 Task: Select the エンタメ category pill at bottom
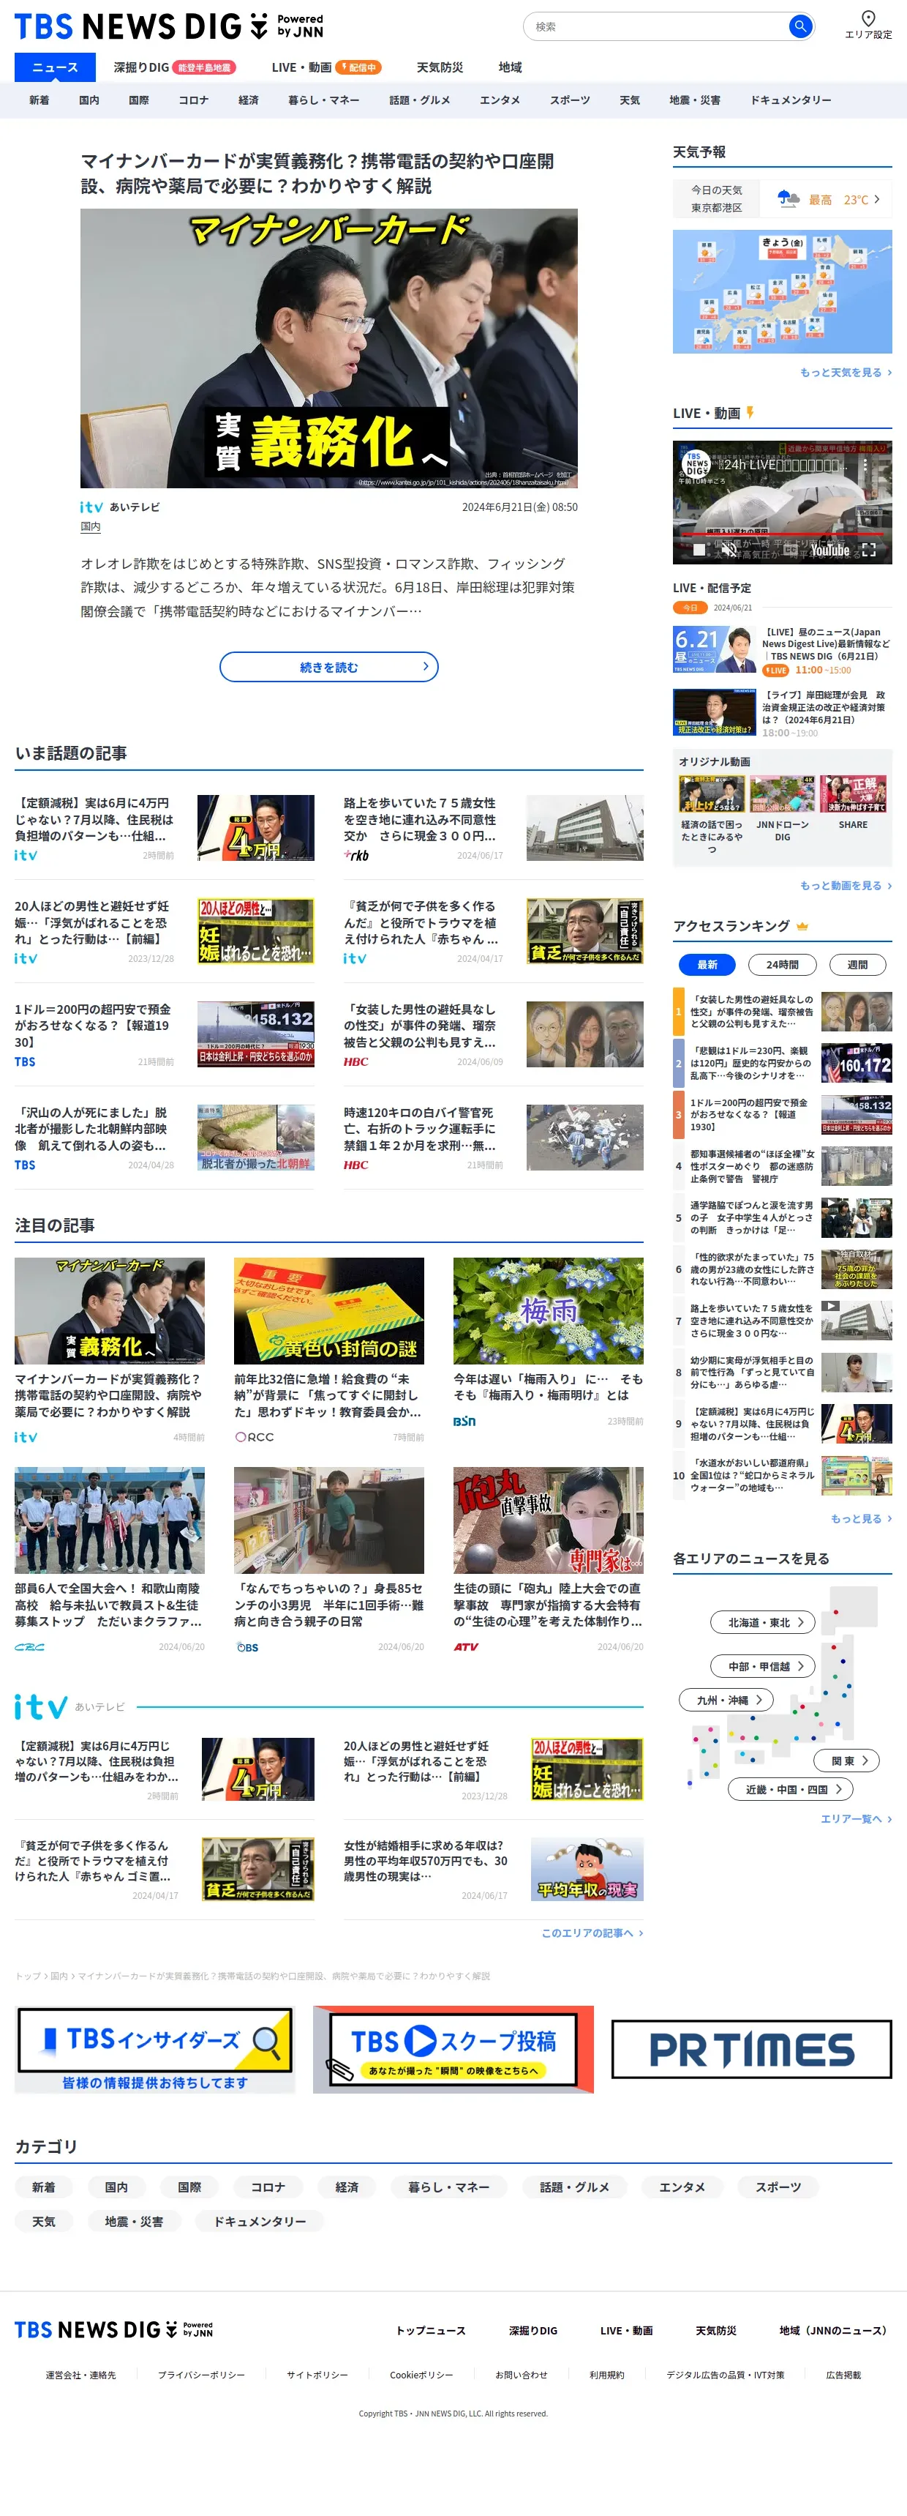(x=682, y=2187)
